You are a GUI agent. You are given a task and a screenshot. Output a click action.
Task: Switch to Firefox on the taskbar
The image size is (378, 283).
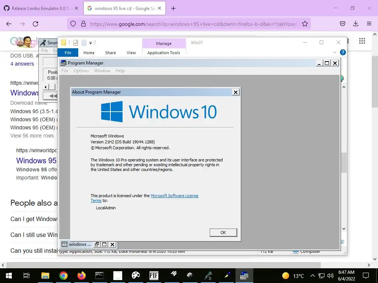[82, 276]
